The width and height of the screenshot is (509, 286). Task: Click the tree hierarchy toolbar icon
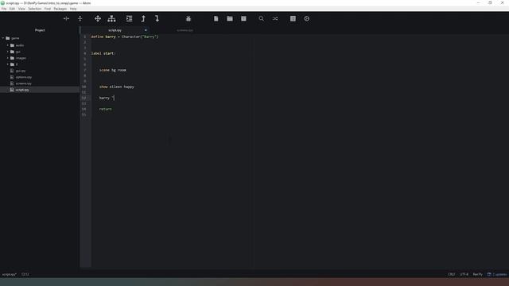pyautogui.click(x=111, y=19)
